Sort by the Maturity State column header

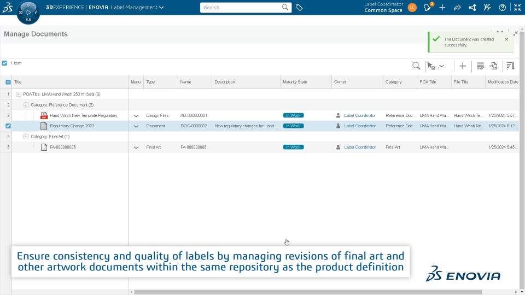pyautogui.click(x=295, y=82)
